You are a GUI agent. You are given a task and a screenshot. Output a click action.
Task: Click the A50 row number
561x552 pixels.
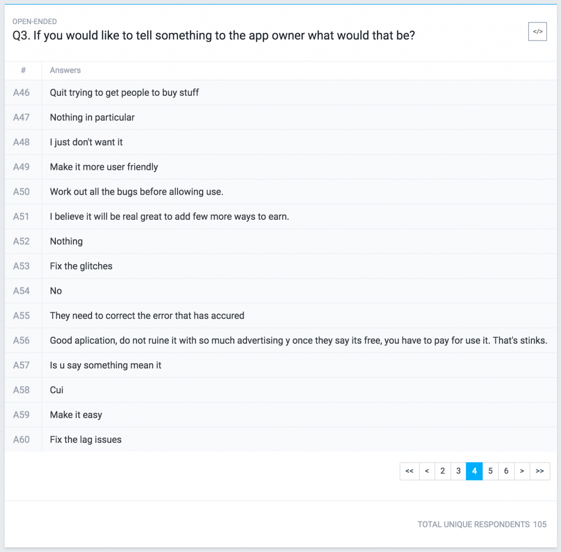(x=21, y=192)
